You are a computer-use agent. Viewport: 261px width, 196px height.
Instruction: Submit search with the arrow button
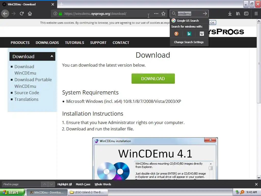click(205, 14)
